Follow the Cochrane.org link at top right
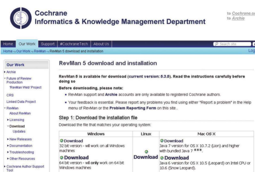255x172 pixels. pos(243,13)
